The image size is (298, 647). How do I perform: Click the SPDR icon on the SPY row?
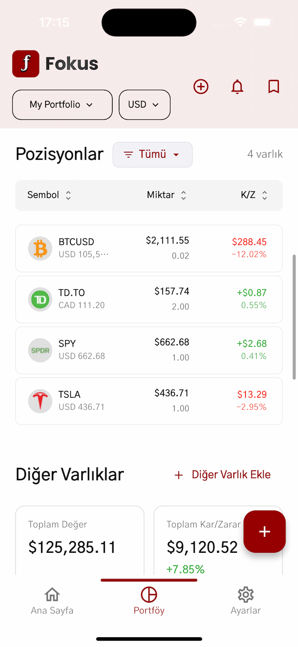(x=40, y=350)
